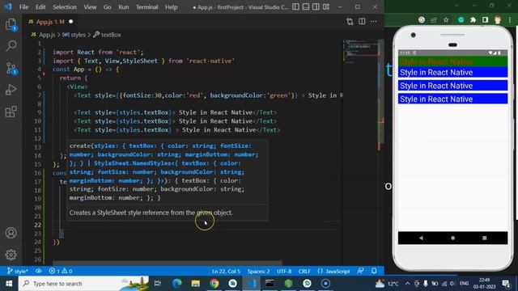Screen dimensions: 518x291
Task: Change CRLF end of line sequence
Action: (304, 272)
